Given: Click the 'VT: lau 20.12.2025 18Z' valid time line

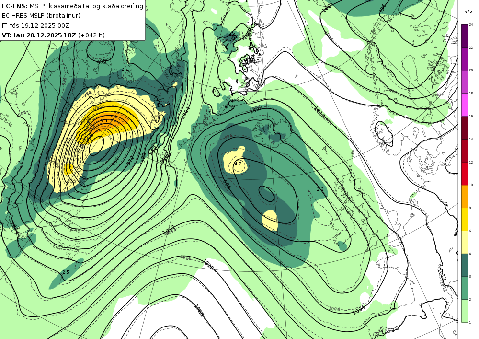Looking at the screenshot, I should click(39, 35).
